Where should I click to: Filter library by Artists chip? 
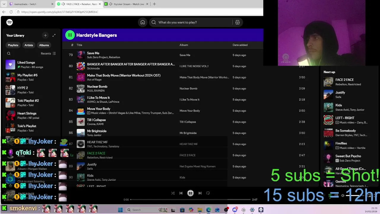point(29,45)
